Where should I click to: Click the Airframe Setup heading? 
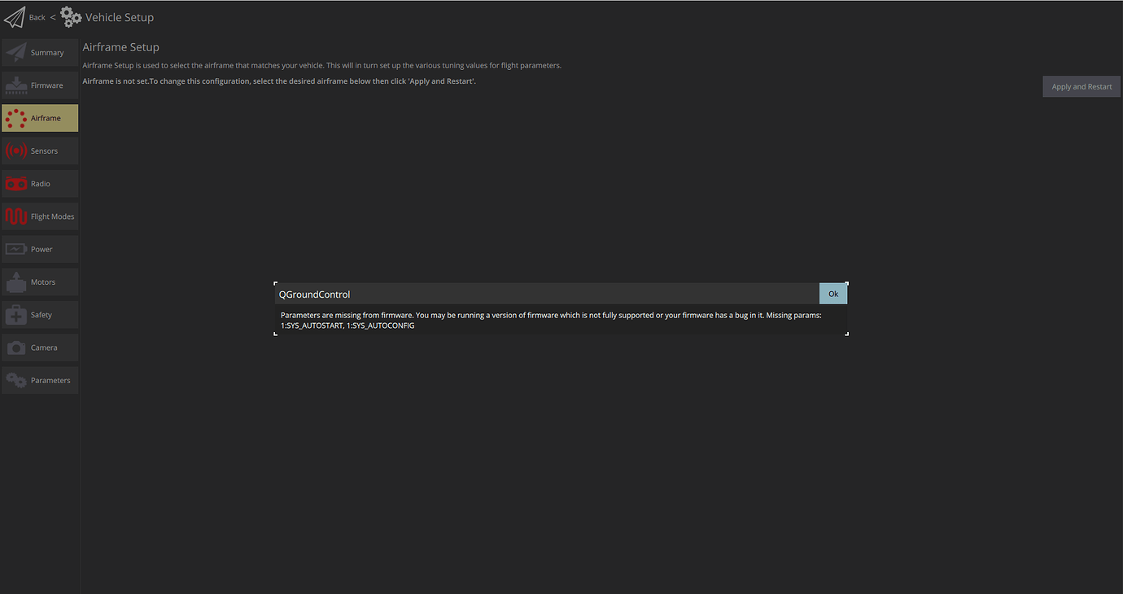(121, 47)
